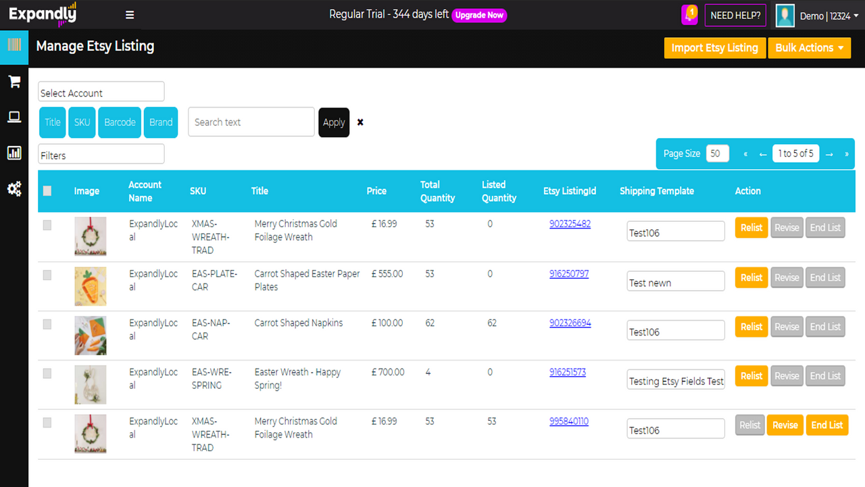Clear the search using the X icon
Viewport: 865px width, 487px height.
pos(360,122)
